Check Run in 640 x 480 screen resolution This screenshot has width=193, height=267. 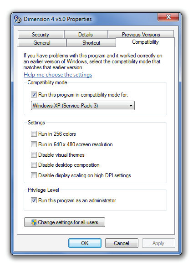coord(34,144)
